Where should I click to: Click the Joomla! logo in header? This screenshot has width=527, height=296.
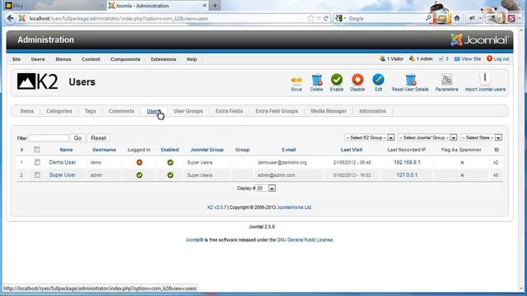(479, 40)
